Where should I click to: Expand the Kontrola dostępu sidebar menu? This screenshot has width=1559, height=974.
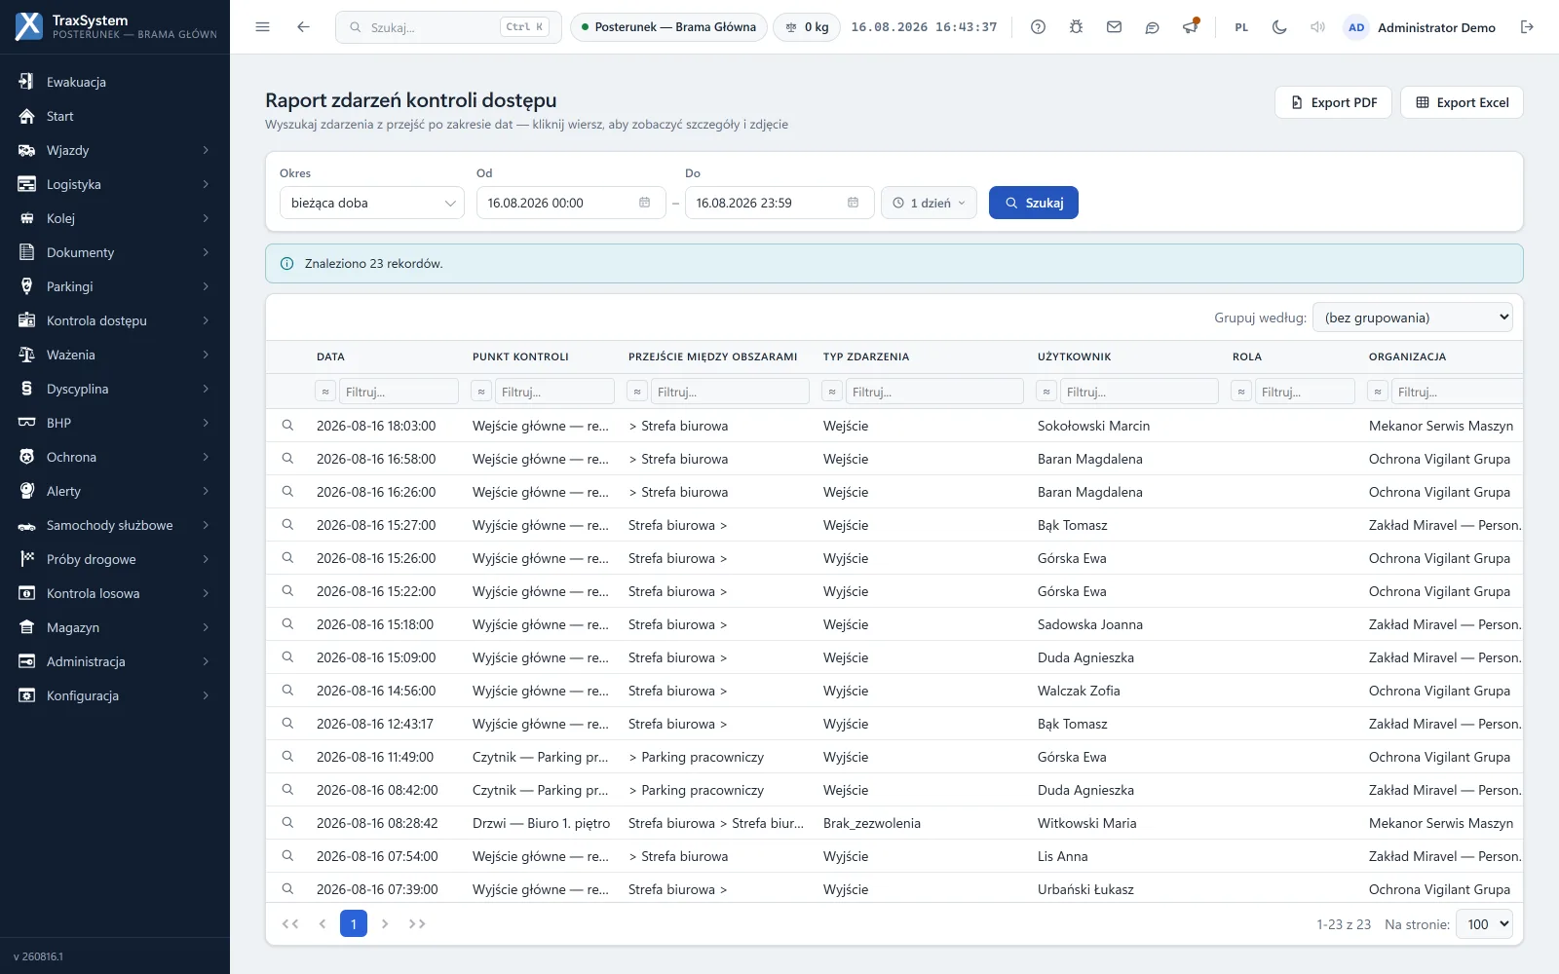[x=115, y=320]
